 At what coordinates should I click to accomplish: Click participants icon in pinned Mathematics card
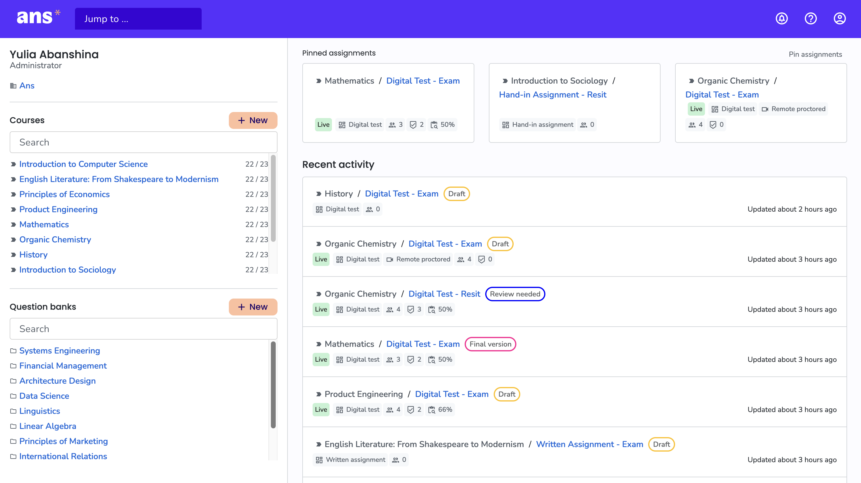coord(392,125)
